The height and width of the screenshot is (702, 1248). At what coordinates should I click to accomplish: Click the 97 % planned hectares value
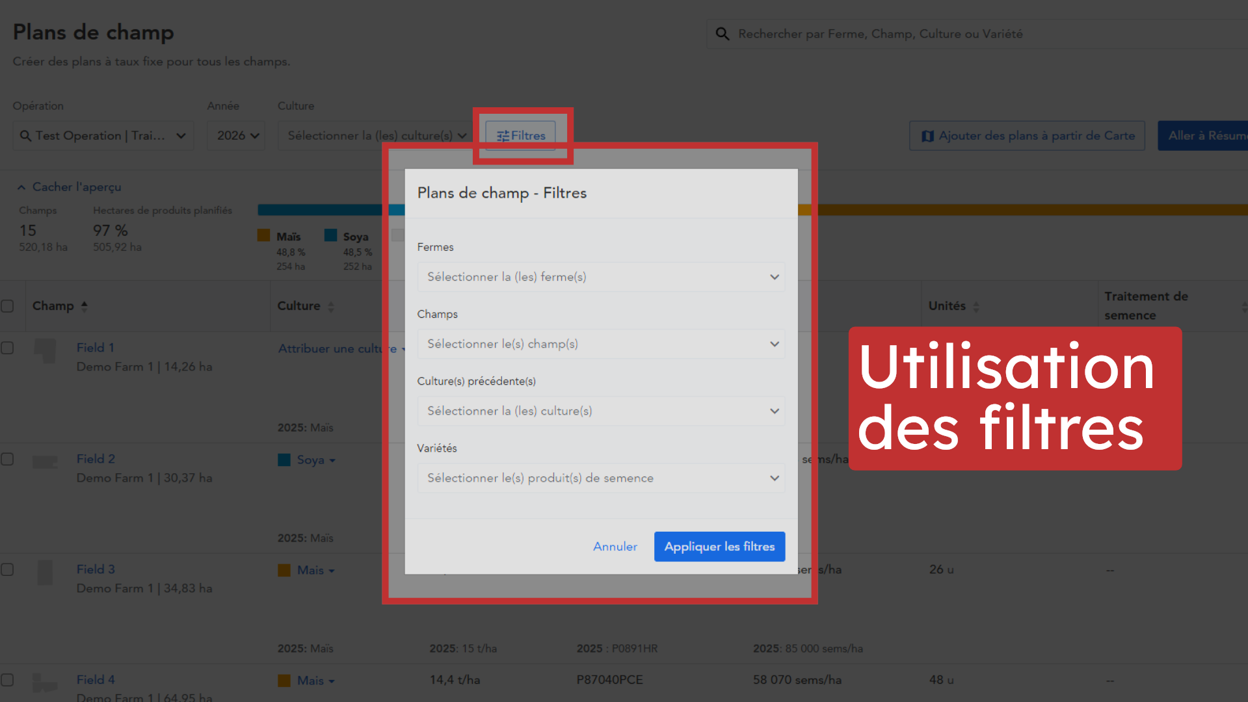[x=111, y=231]
